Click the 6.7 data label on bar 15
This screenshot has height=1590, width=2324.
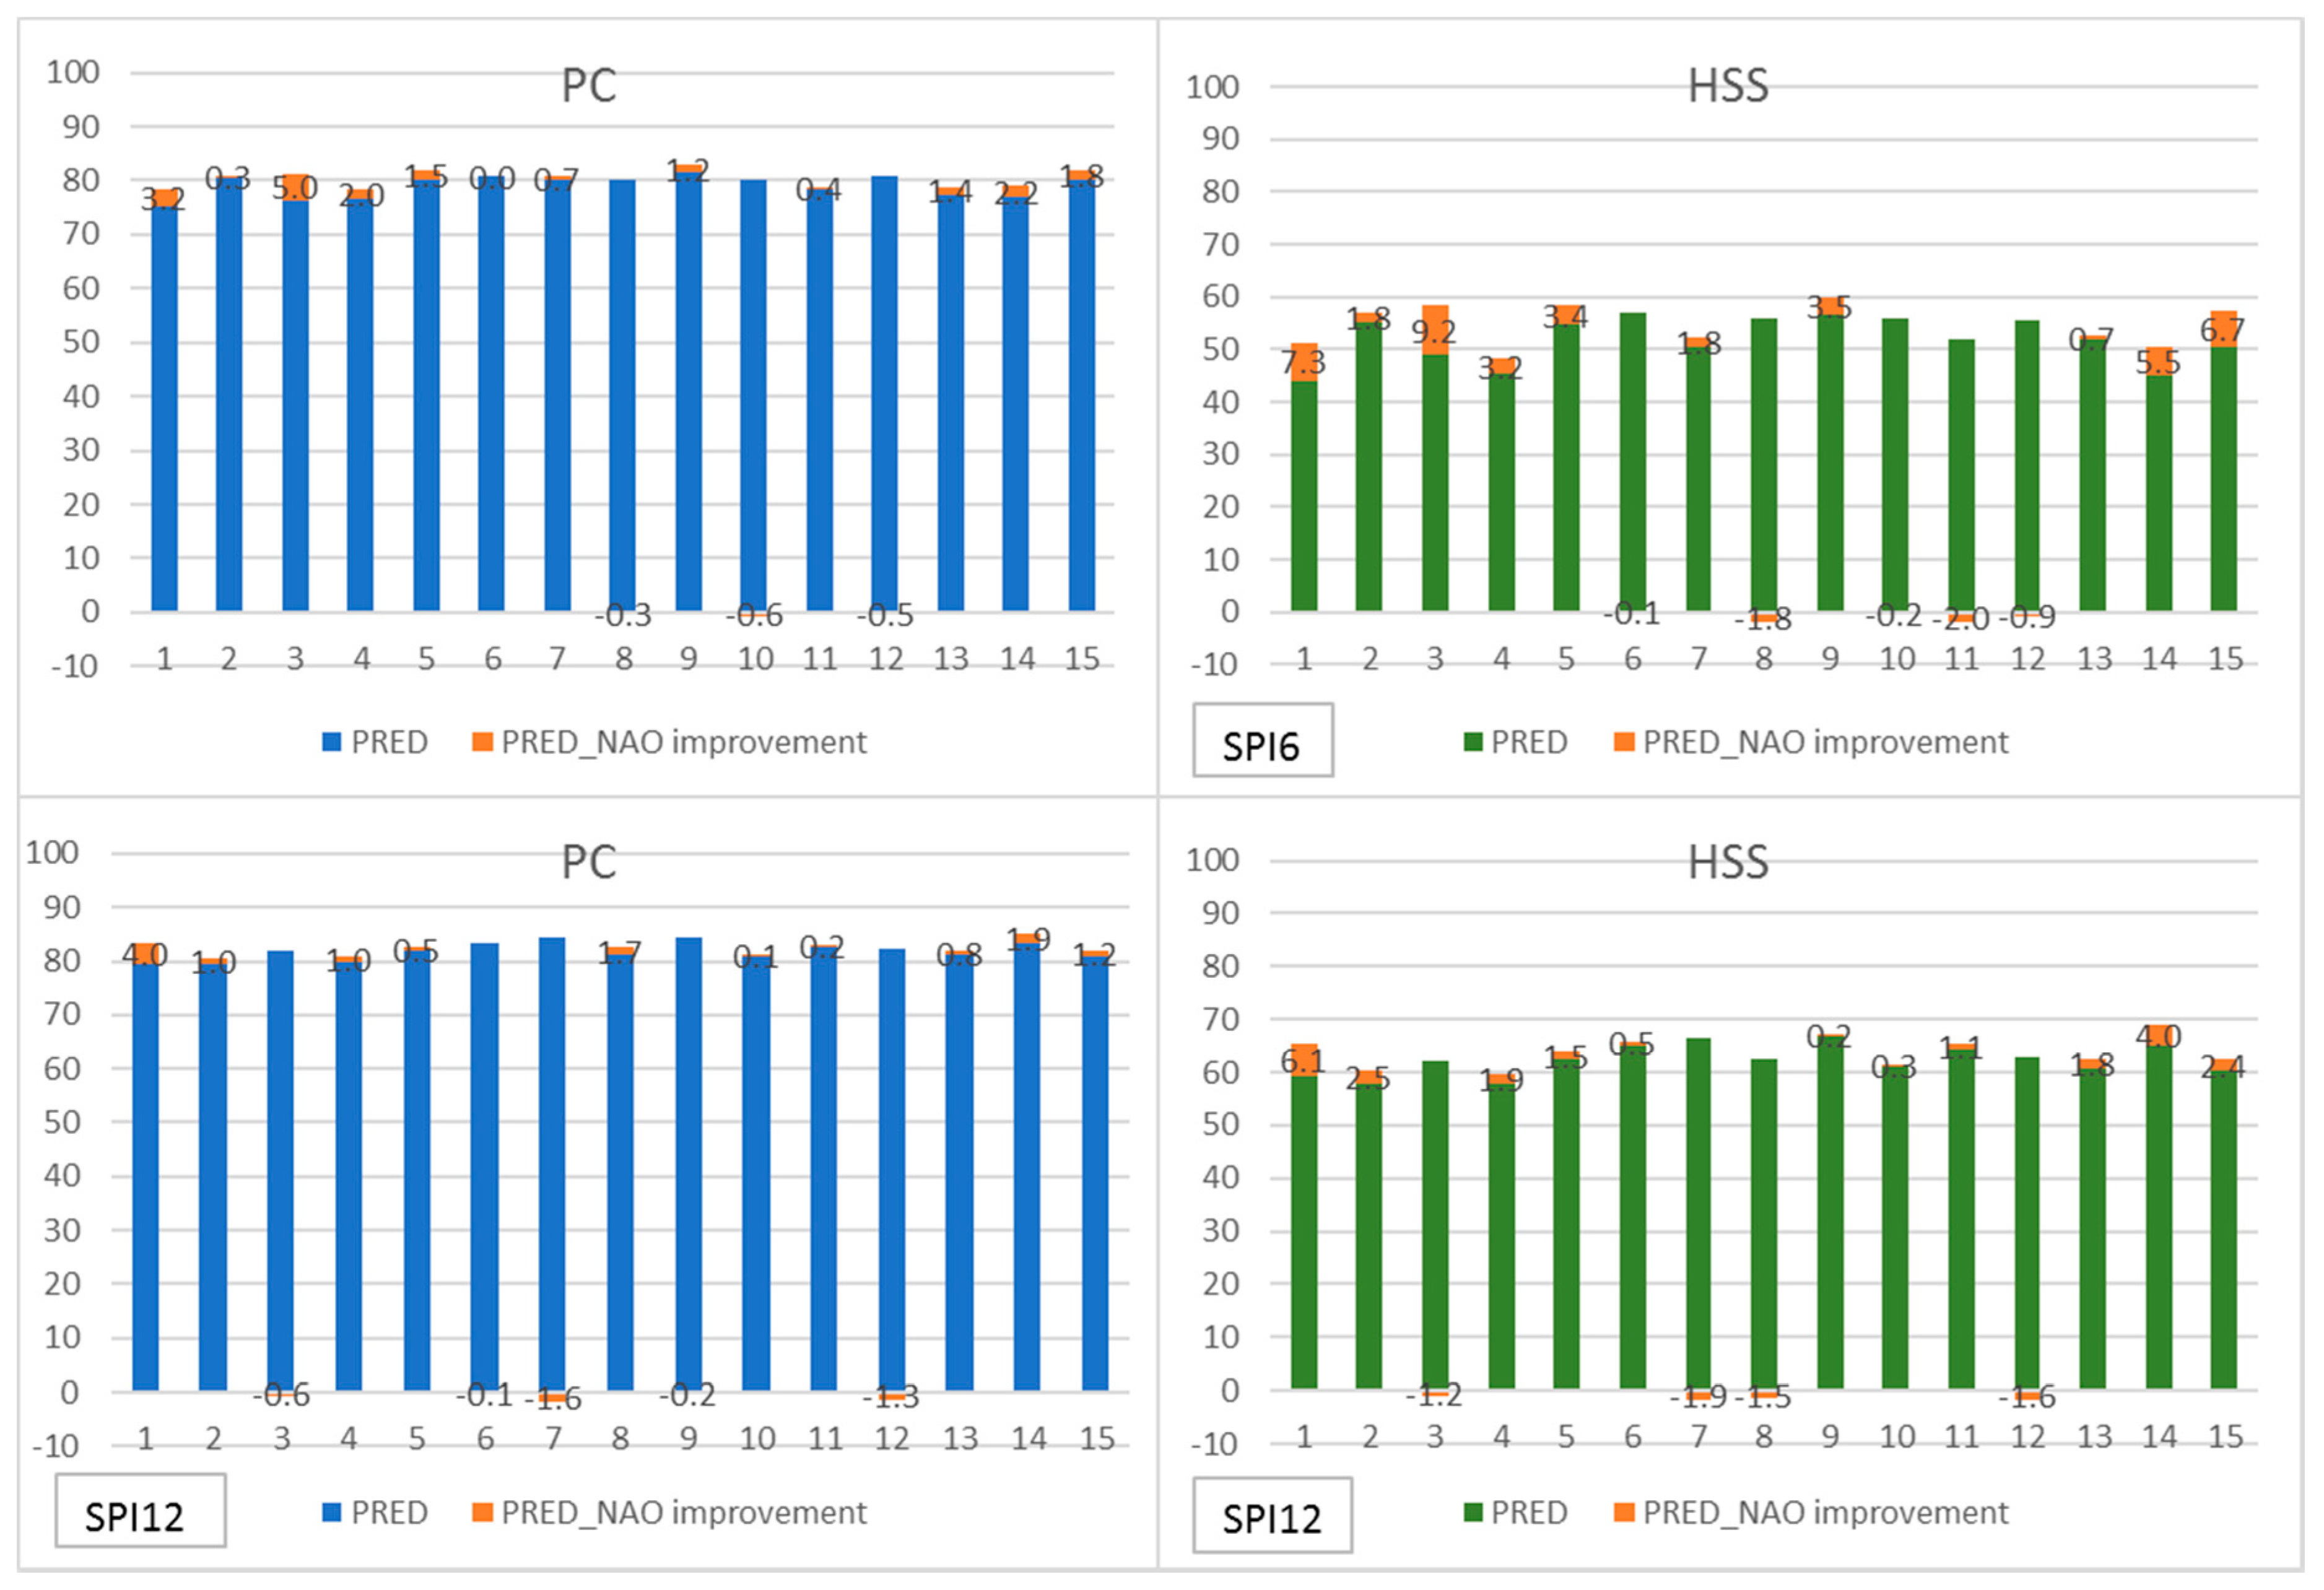2222,330
